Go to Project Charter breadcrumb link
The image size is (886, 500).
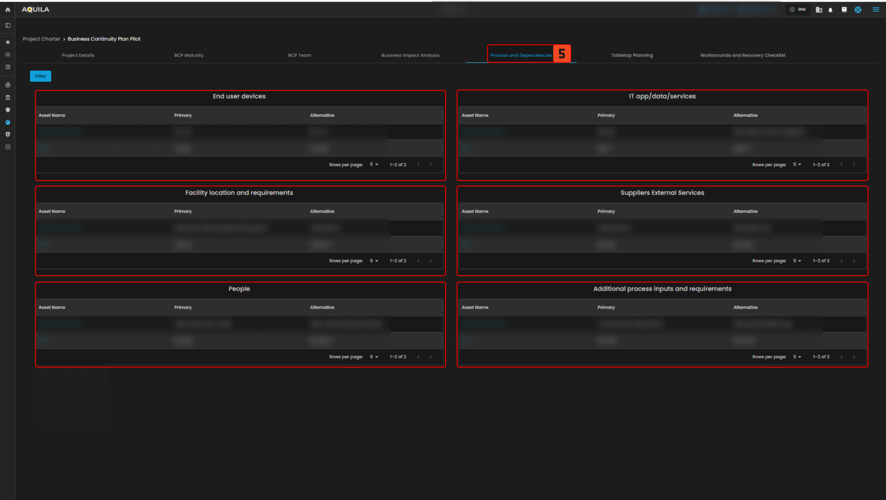tap(41, 39)
